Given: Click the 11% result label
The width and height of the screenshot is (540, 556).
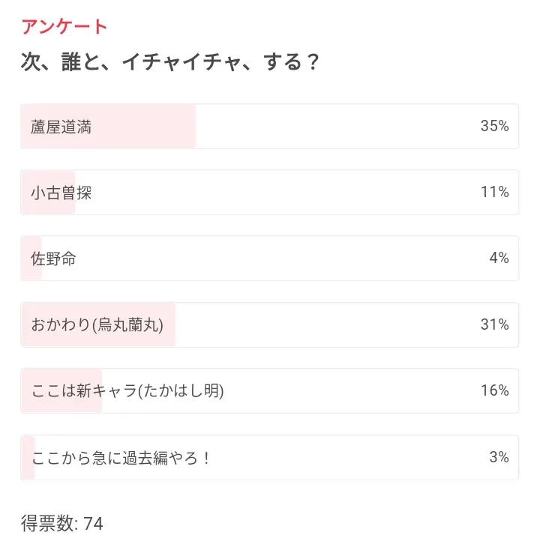Looking at the screenshot, I should 494,193.
